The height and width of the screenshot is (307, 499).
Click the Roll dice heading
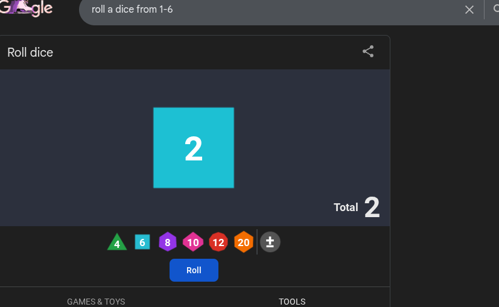click(x=30, y=52)
